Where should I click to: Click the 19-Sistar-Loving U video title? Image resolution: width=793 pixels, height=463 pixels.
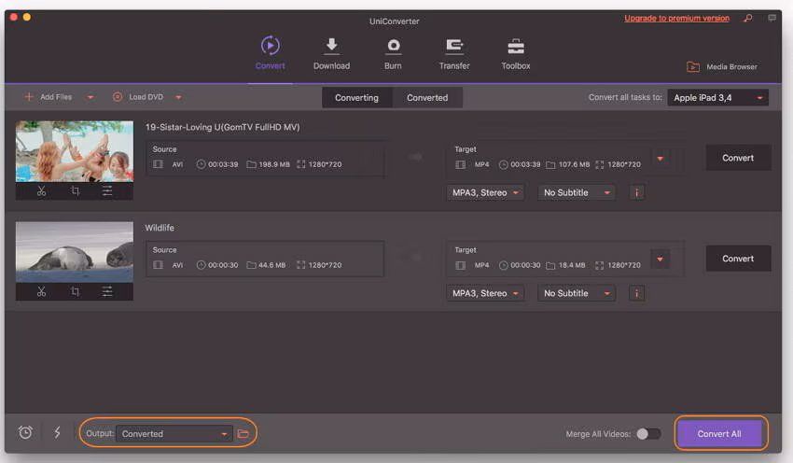223,127
